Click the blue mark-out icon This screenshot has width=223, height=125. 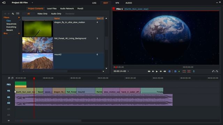(x=176, y=71)
